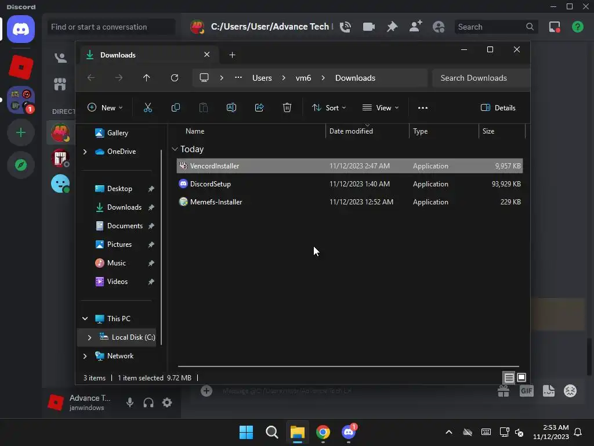This screenshot has width=594, height=446.
Task: Click vm6 breadcrumb segment
Action: coord(303,78)
